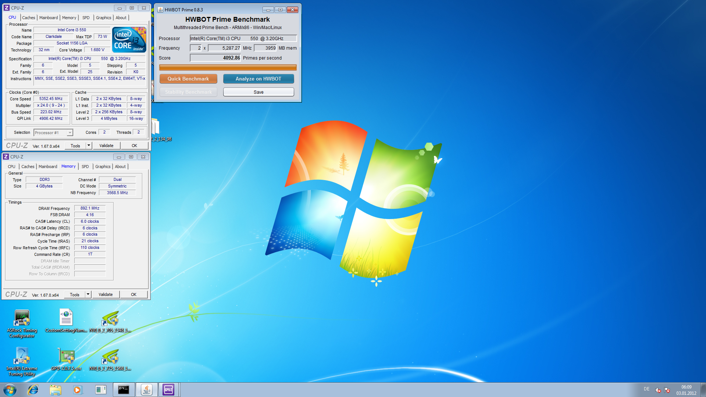Launch GPU-Z.0.7.5.exe desktop icon
Viewport: 706px width, 397px height.
tap(66, 359)
